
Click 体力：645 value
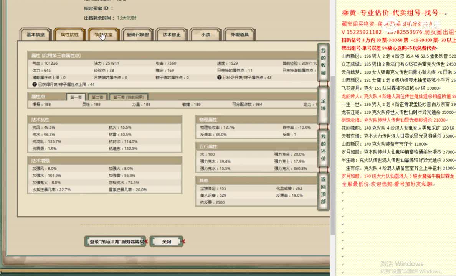(41, 70)
